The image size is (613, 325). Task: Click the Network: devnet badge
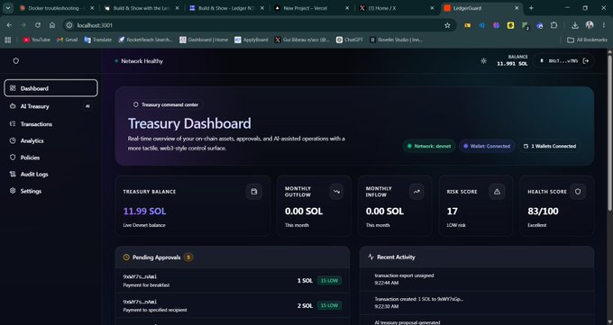point(429,146)
